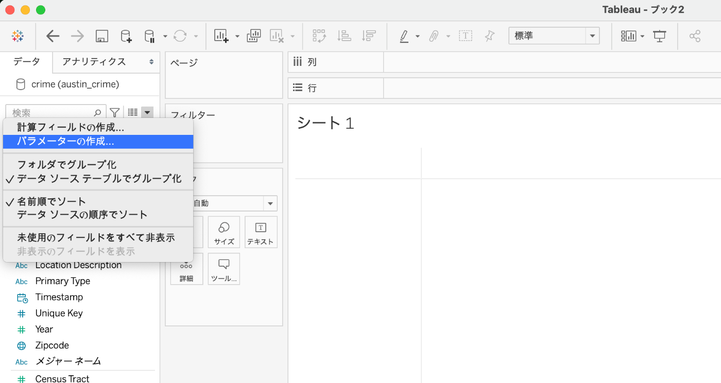
Task: Click the ページ pages shelf label
Action: (184, 63)
